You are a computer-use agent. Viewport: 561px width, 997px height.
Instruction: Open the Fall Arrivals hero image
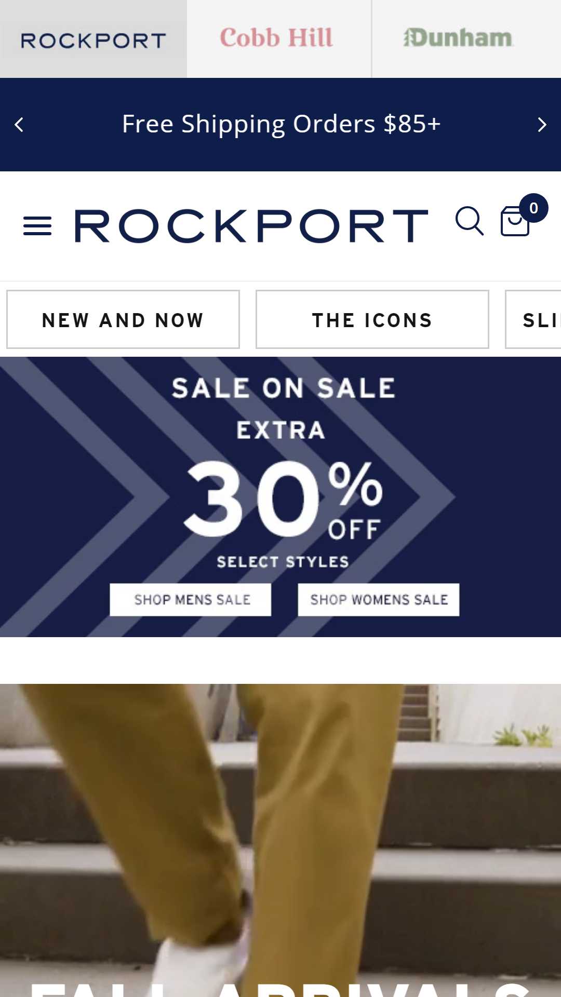point(280,840)
